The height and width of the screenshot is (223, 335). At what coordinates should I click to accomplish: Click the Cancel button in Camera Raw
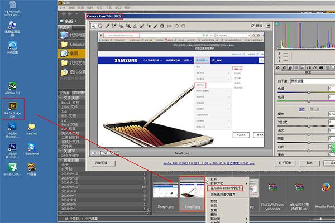tap(309, 163)
